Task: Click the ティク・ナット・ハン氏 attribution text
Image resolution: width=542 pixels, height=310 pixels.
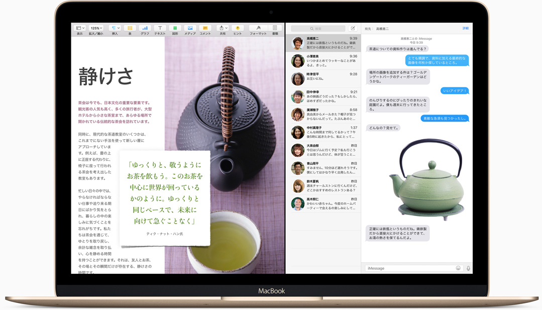Action: pos(165,234)
